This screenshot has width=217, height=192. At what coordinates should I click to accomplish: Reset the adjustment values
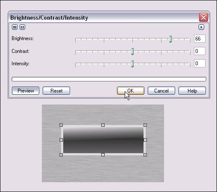pyautogui.click(x=56, y=91)
